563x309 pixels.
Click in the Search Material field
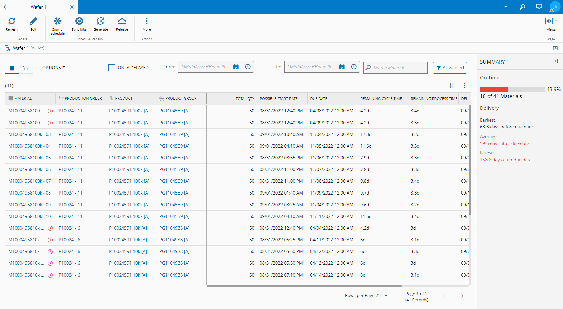399,68
